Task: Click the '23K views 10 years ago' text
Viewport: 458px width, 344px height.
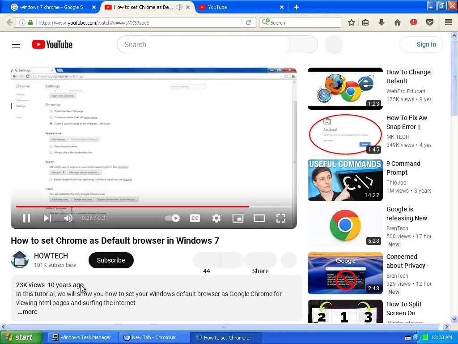Action: [50, 285]
